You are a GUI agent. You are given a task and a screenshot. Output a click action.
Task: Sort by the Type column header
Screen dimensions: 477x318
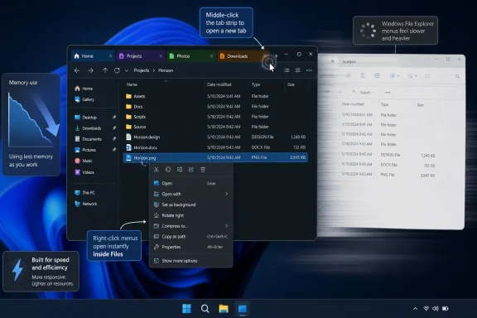[256, 84]
